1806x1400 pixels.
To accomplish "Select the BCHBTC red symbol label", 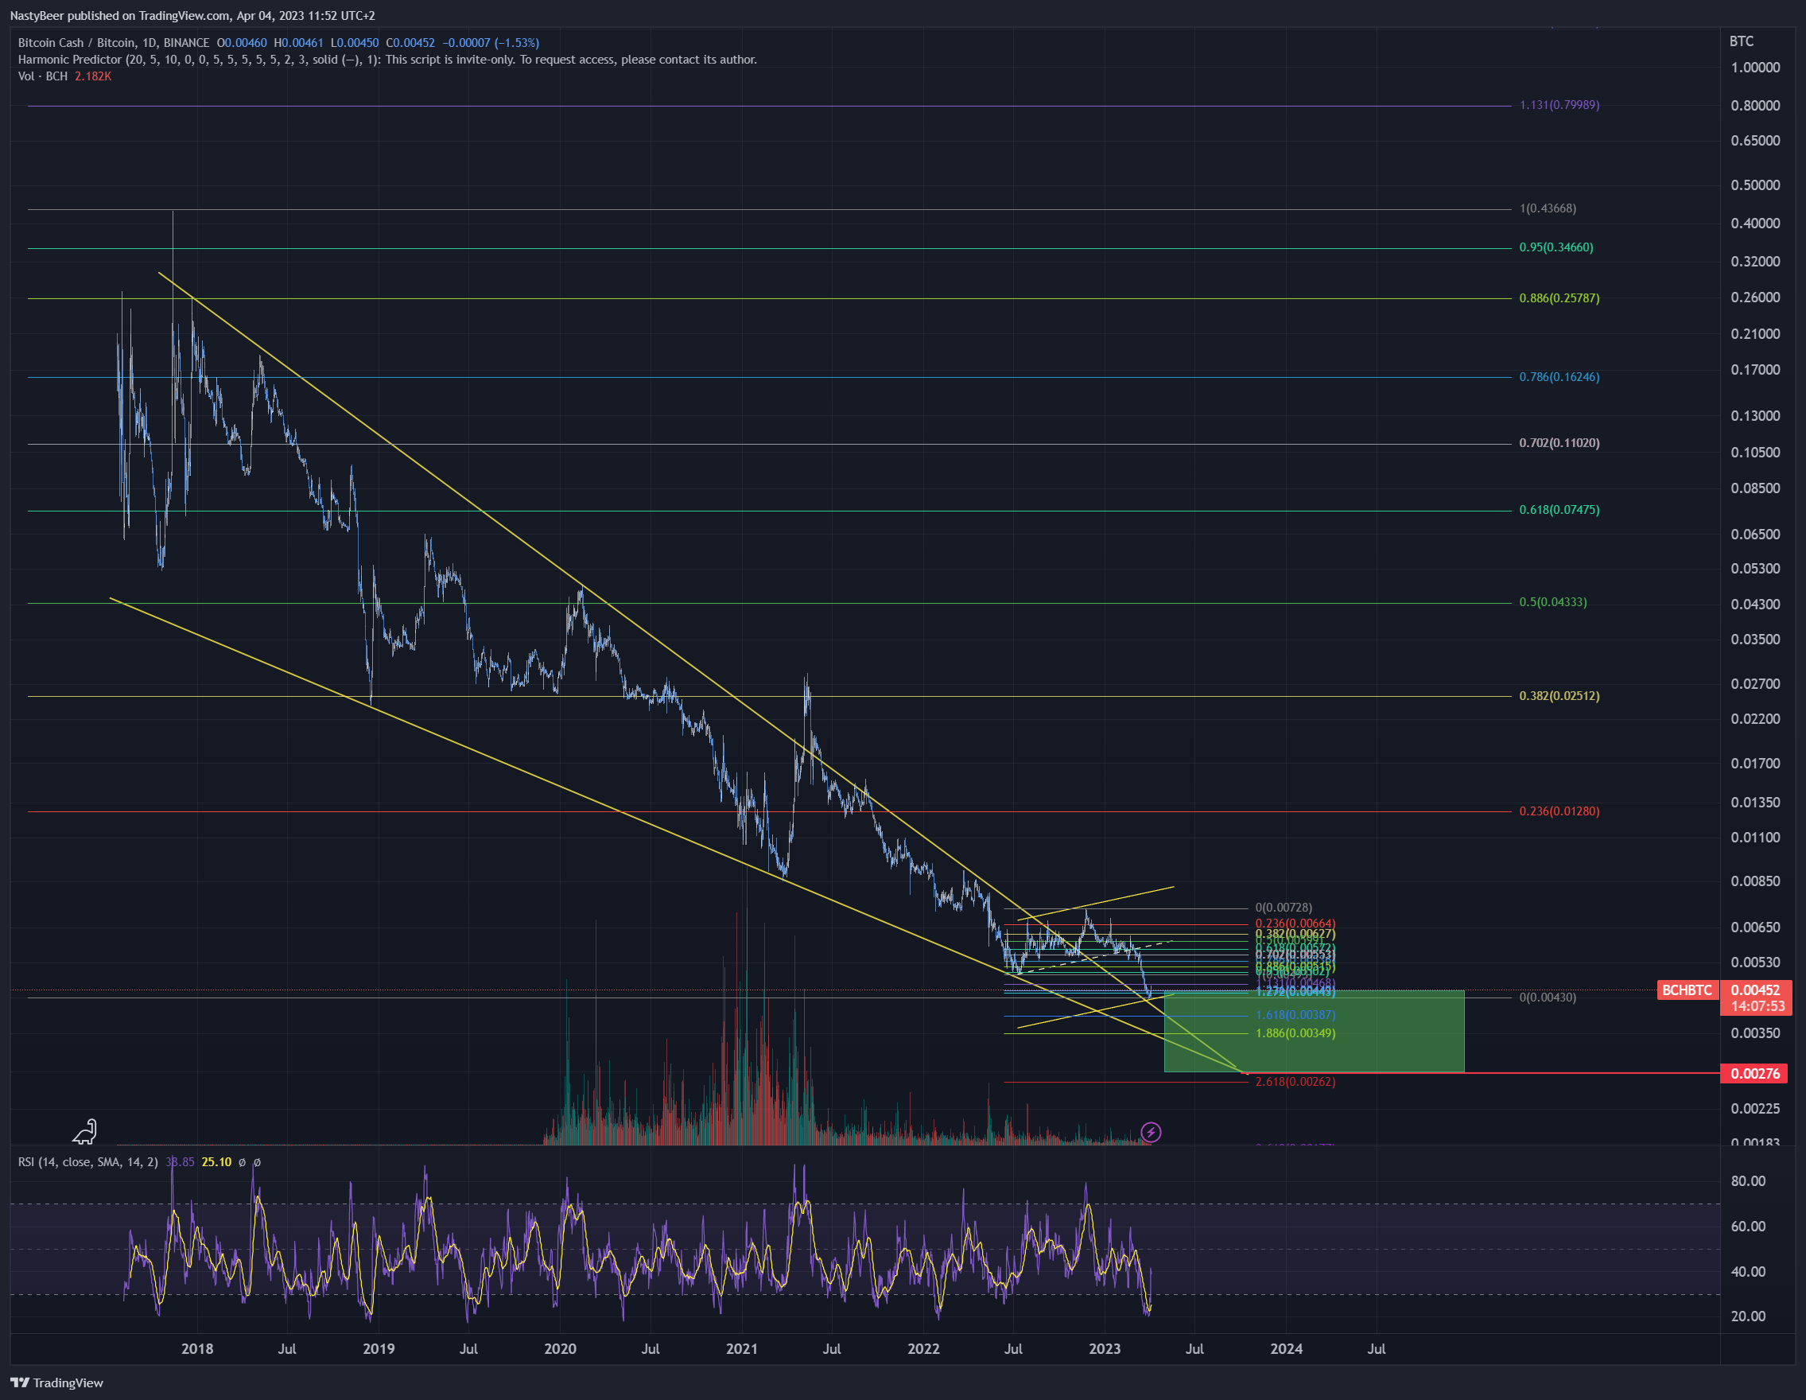I will [1687, 990].
